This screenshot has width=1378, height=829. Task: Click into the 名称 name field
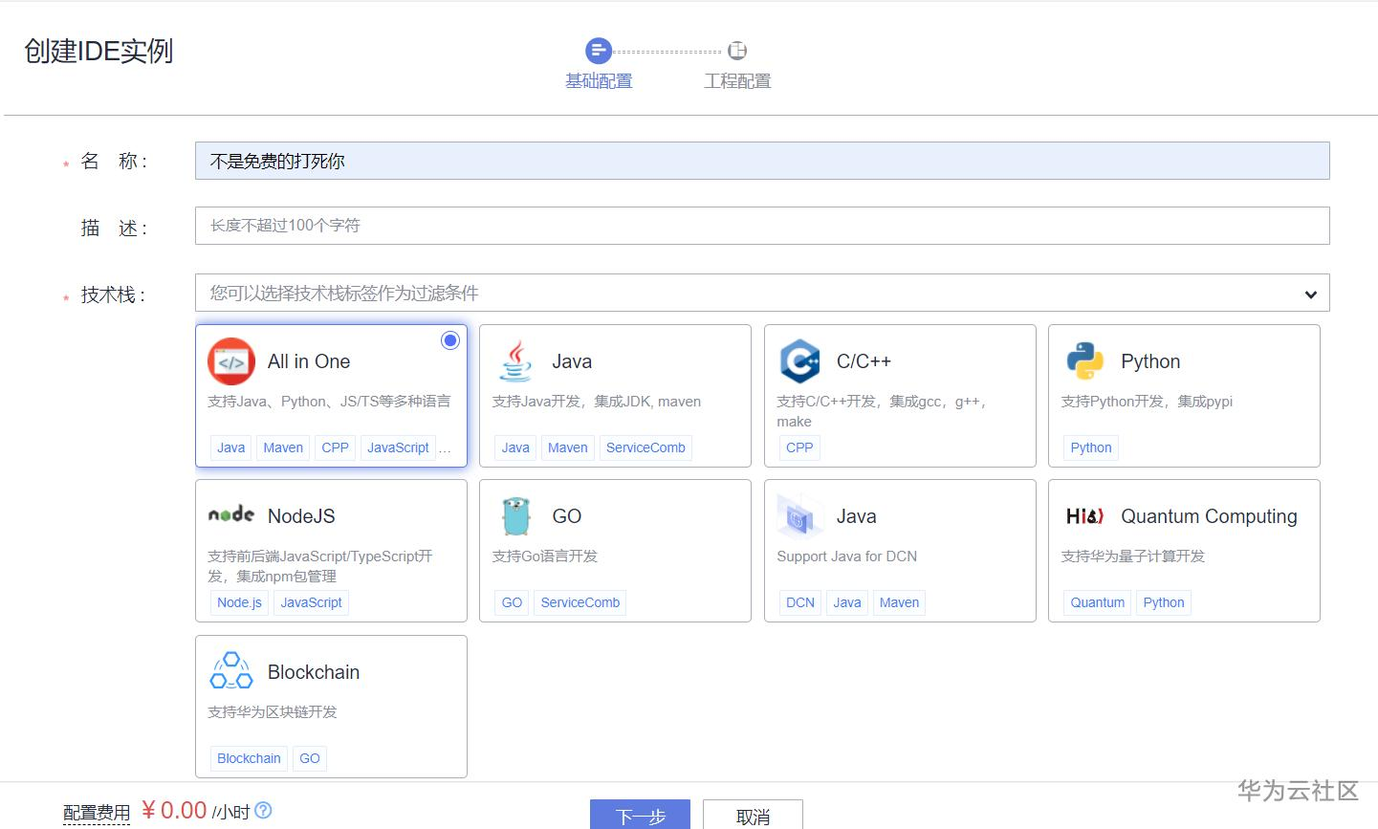coord(761,161)
